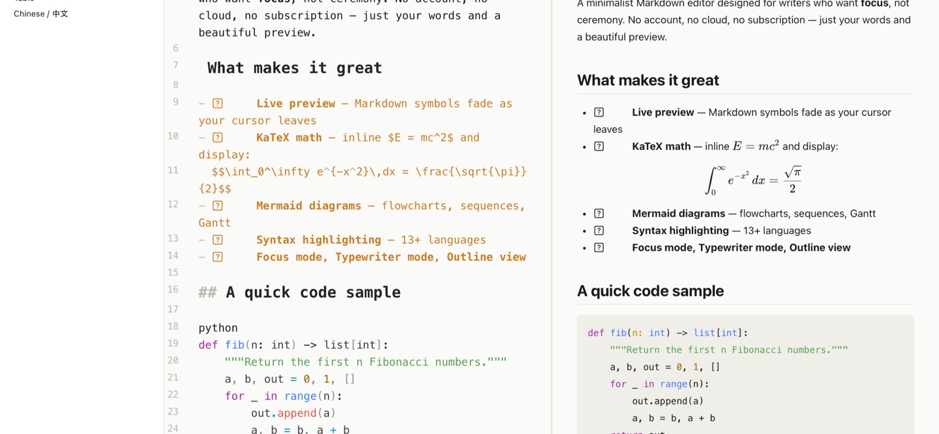Open the Chinese / 中文 sidebar item
The height and width of the screenshot is (434, 939).
click(41, 14)
